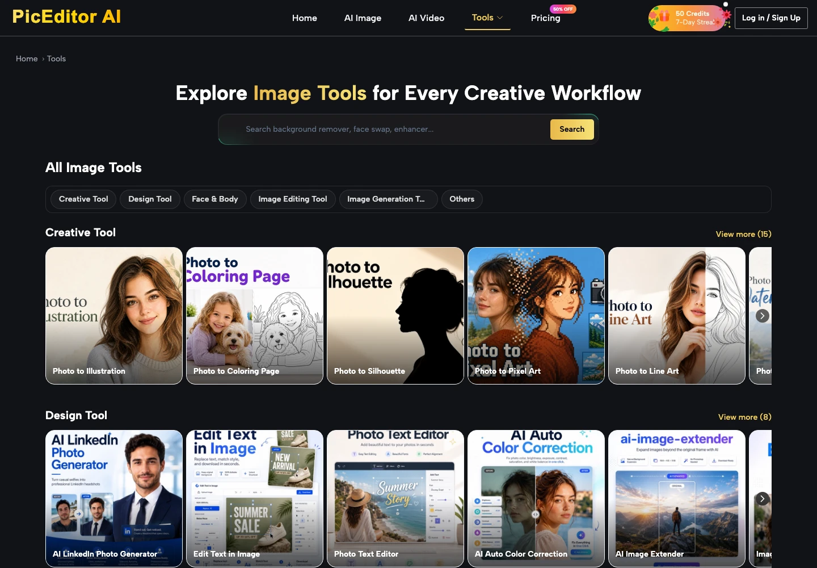The height and width of the screenshot is (568, 817).
Task: Click the next arrow in Creative Tool carousel
Action: coord(763,316)
